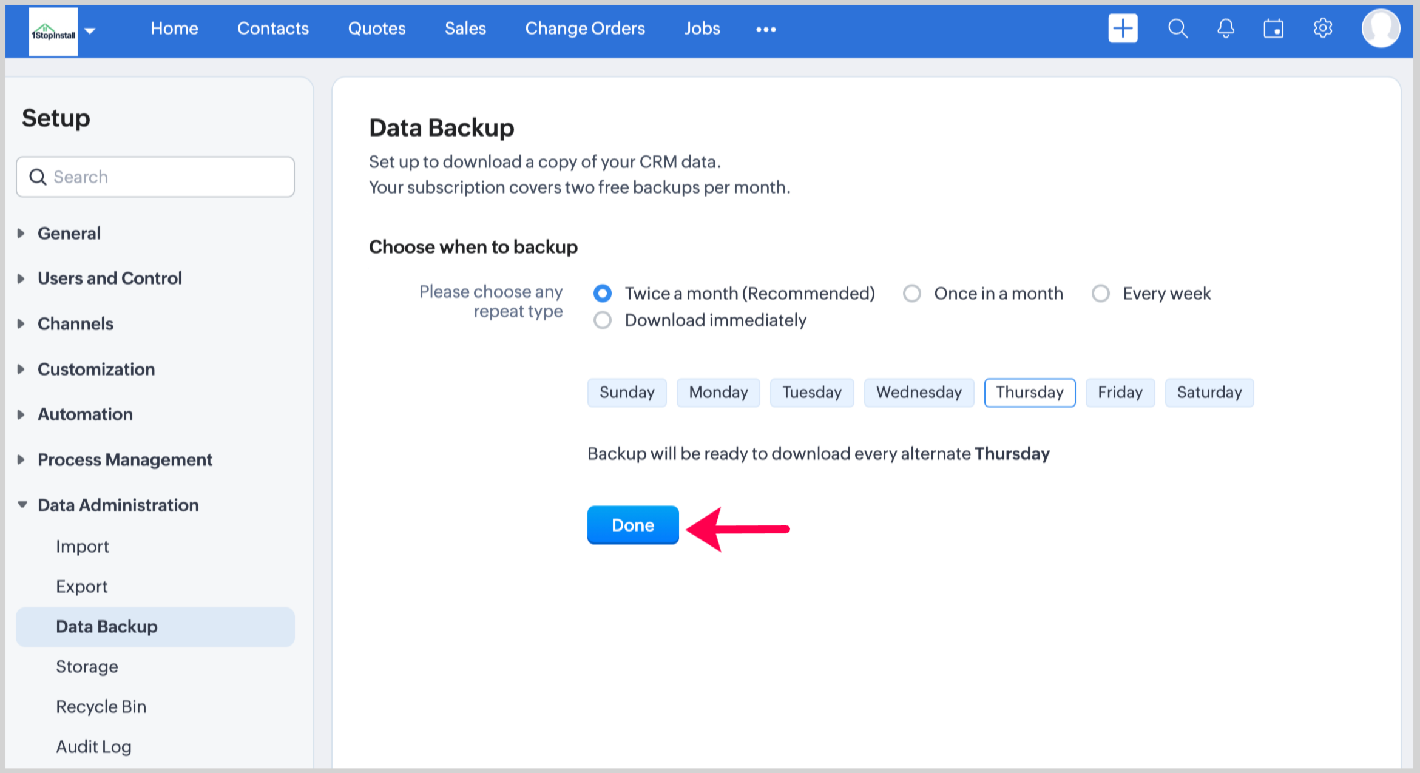This screenshot has width=1420, height=773.
Task: Open the notifications bell icon
Action: (1226, 29)
